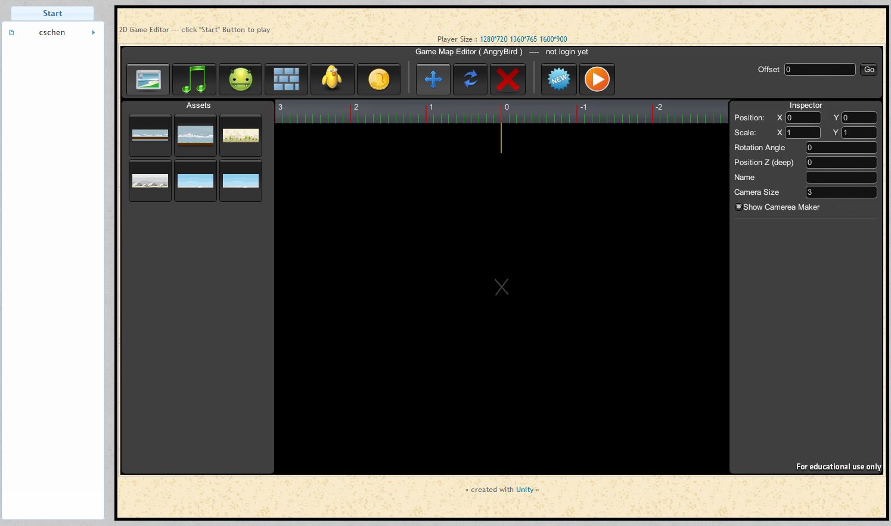
Task: Choose the blue brick wall icon
Action: pyautogui.click(x=286, y=79)
